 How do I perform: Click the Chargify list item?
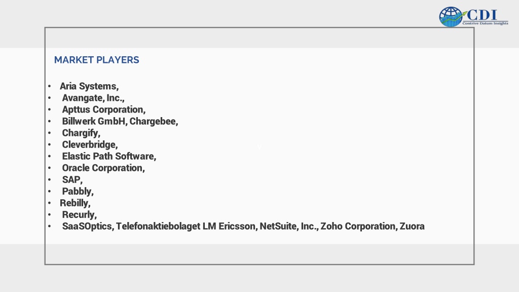click(x=81, y=133)
